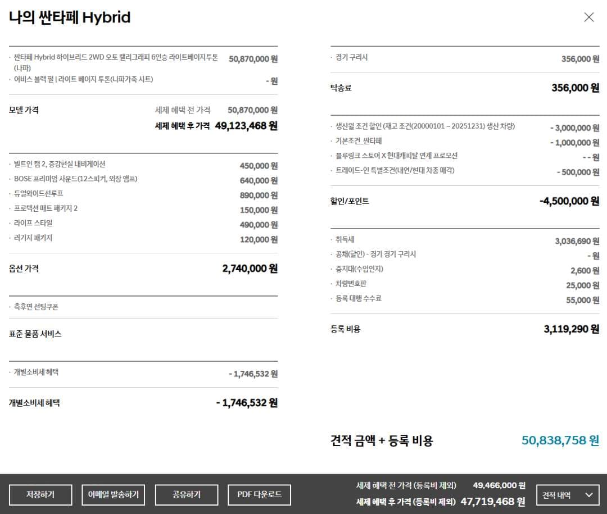This screenshot has height=514, width=607.
Task: Click the 세제 혜택 전 가격 50,870,000 원 value
Action: (x=253, y=110)
